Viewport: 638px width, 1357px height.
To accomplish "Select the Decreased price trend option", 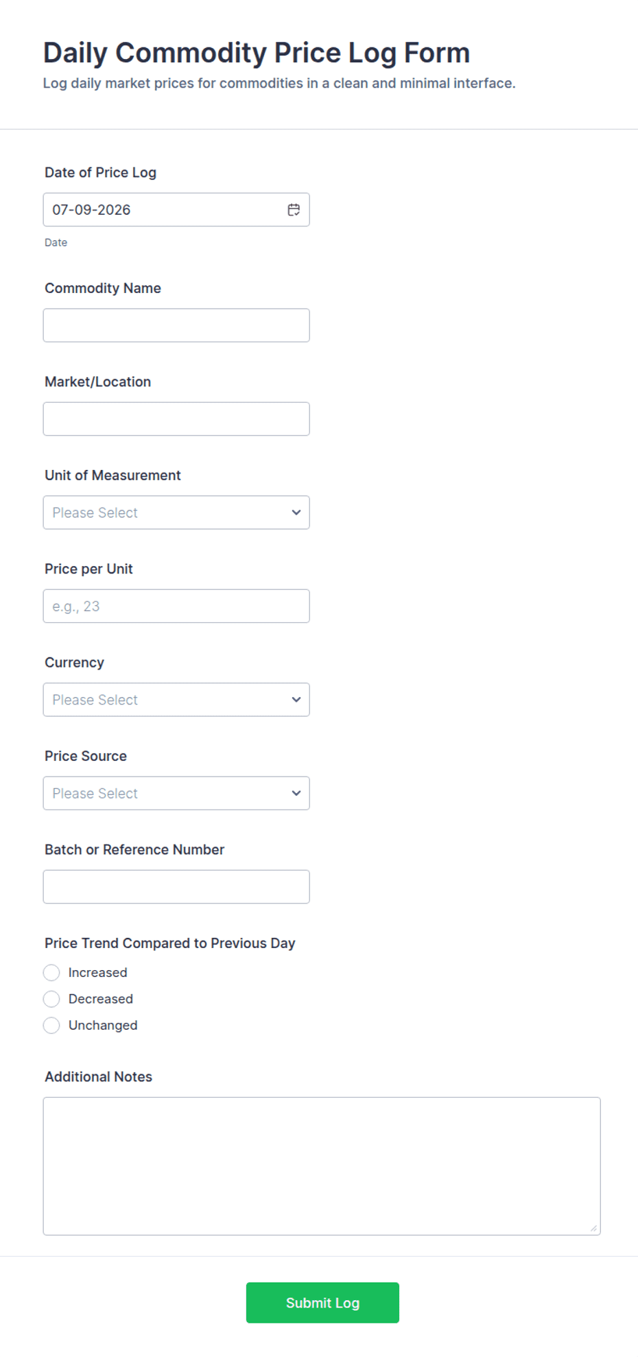I will click(x=51, y=999).
